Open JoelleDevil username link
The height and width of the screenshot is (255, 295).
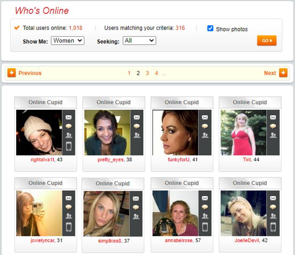point(247,240)
